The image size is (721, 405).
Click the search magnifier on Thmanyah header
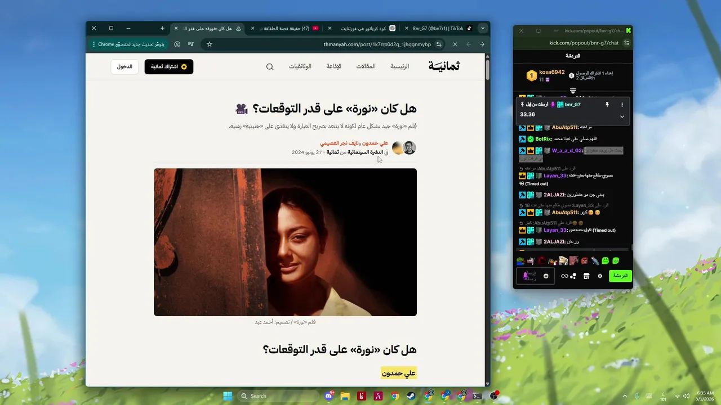(x=270, y=66)
